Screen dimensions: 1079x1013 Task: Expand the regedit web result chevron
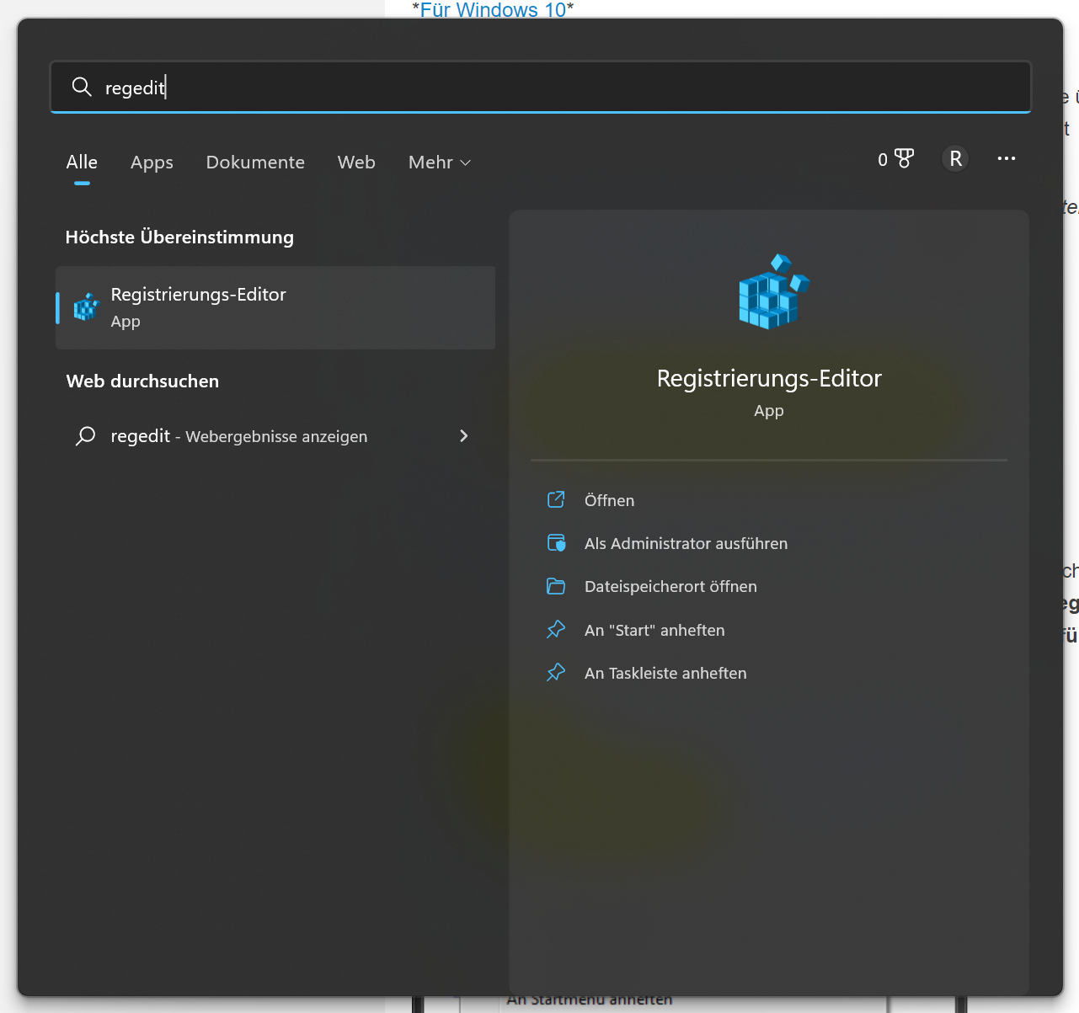pyautogui.click(x=463, y=436)
